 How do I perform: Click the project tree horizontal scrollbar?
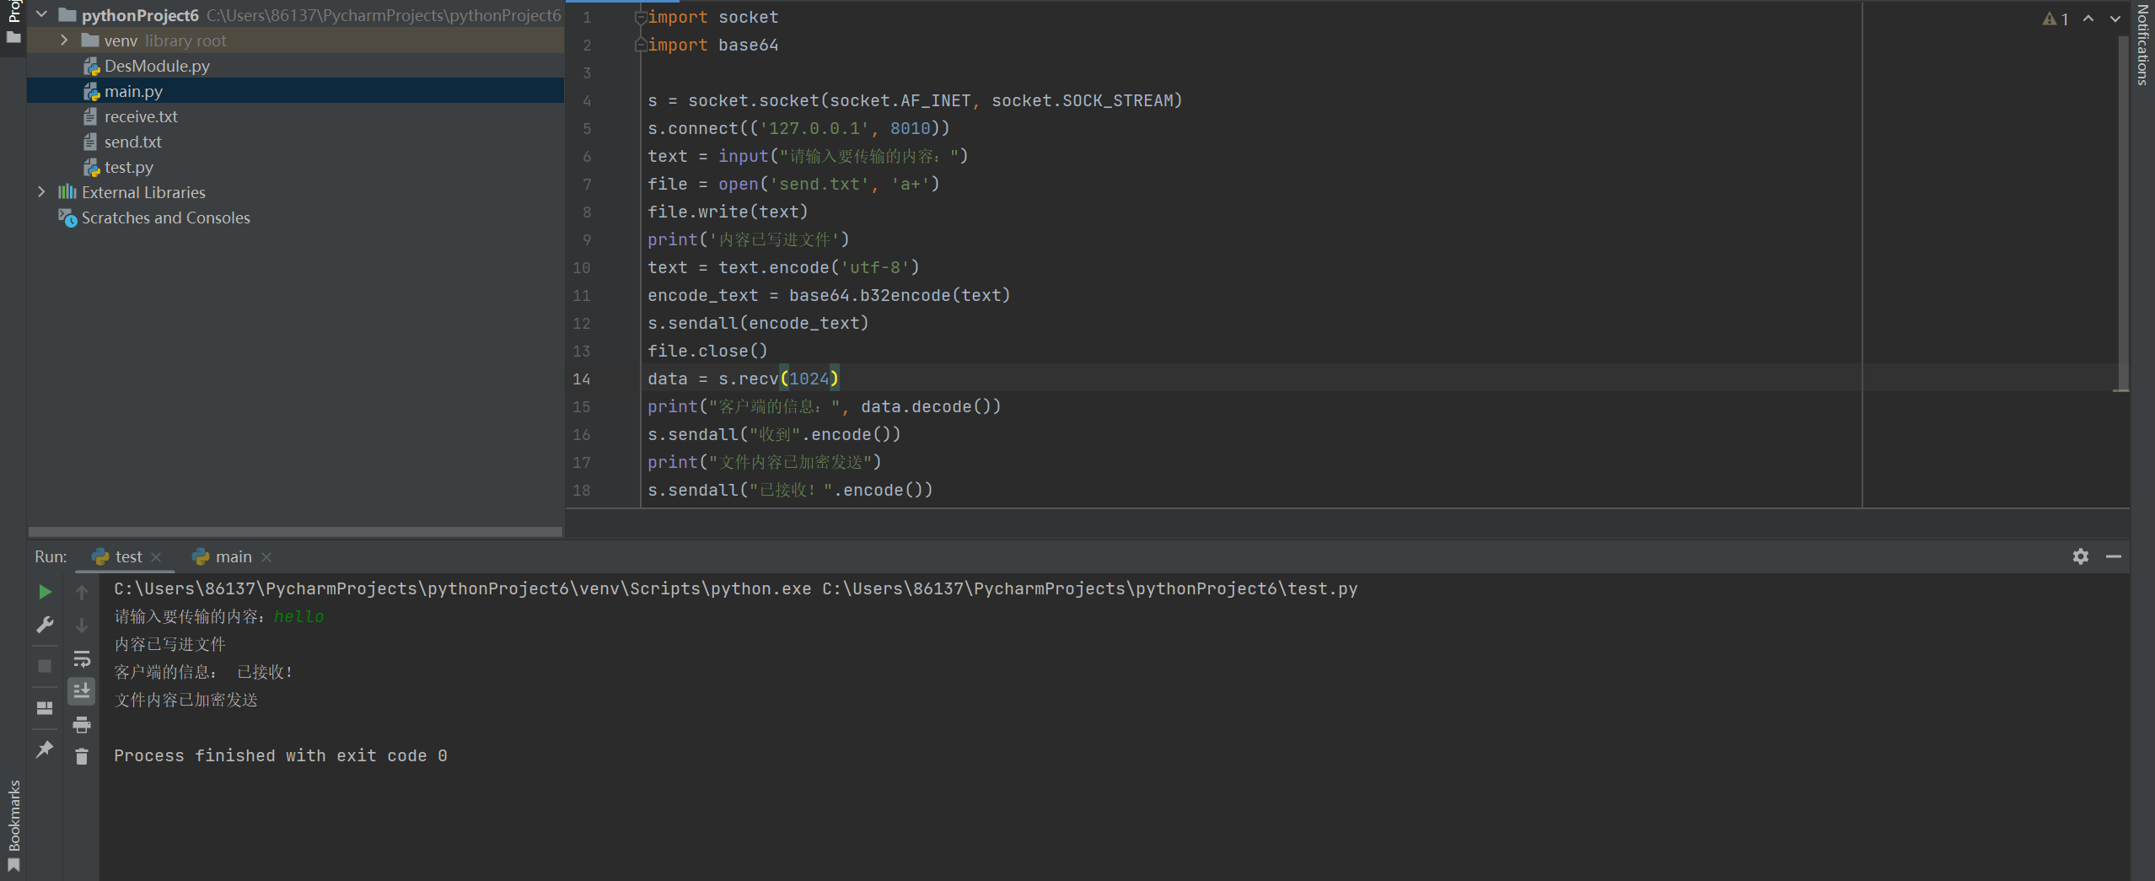click(x=295, y=532)
